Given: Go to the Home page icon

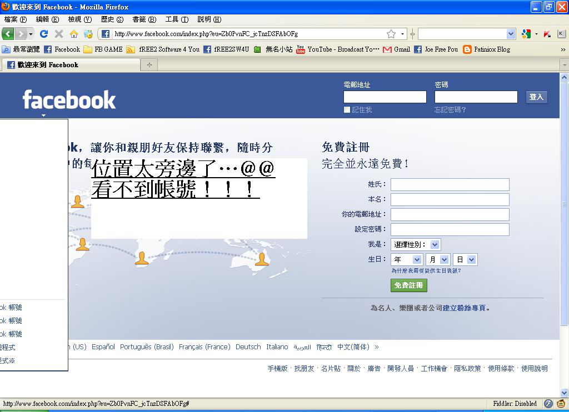Looking at the screenshot, I should pyautogui.click(x=74, y=34).
